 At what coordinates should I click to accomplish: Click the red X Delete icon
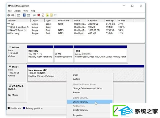coord(39,15)
